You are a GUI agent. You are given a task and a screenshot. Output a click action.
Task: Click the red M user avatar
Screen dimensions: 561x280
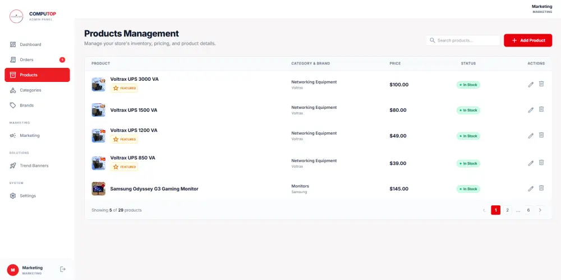13,270
